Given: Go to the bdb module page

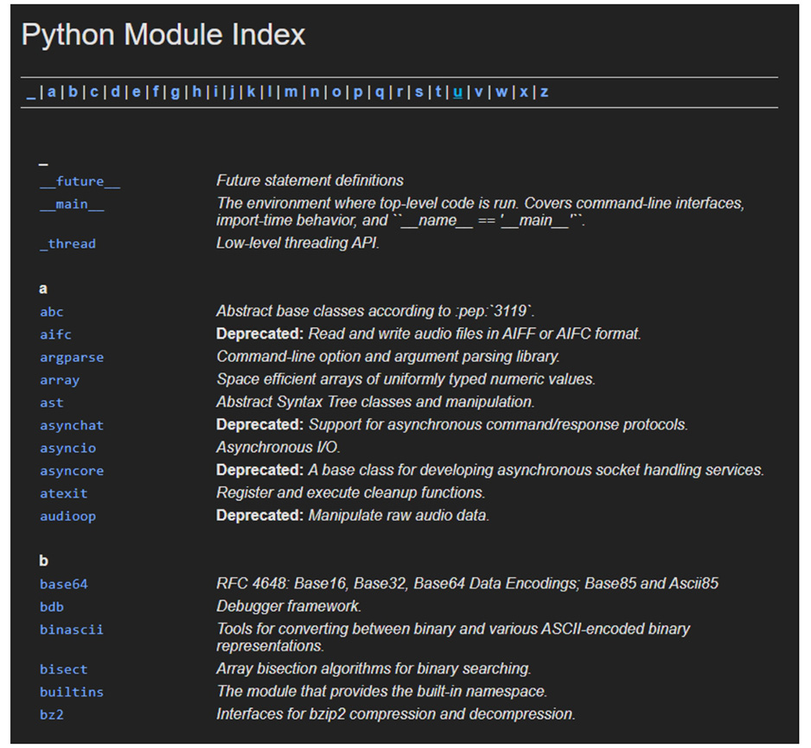Looking at the screenshot, I should click(x=52, y=607).
